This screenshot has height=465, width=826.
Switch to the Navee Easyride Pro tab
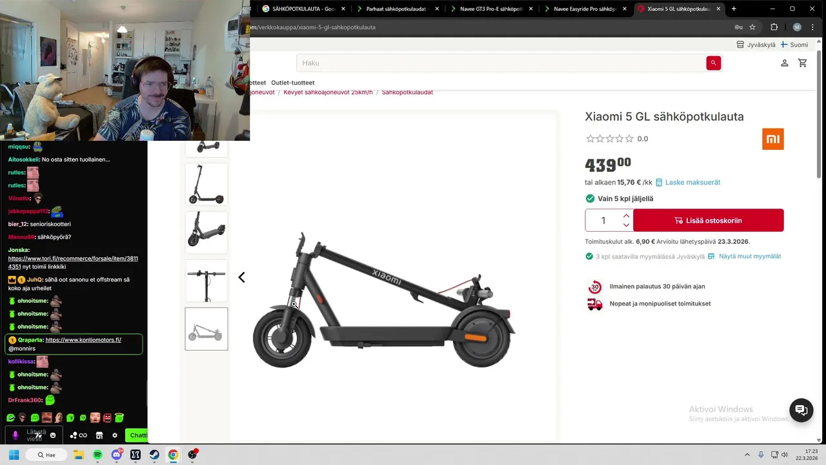point(585,9)
